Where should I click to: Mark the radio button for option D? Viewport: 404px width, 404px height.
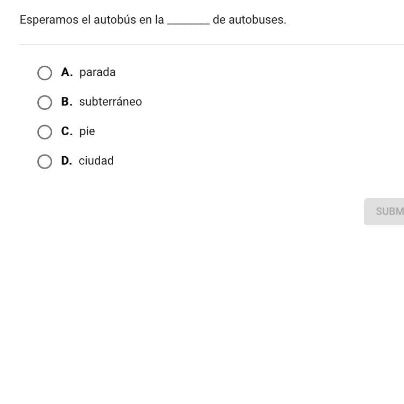[x=45, y=162]
